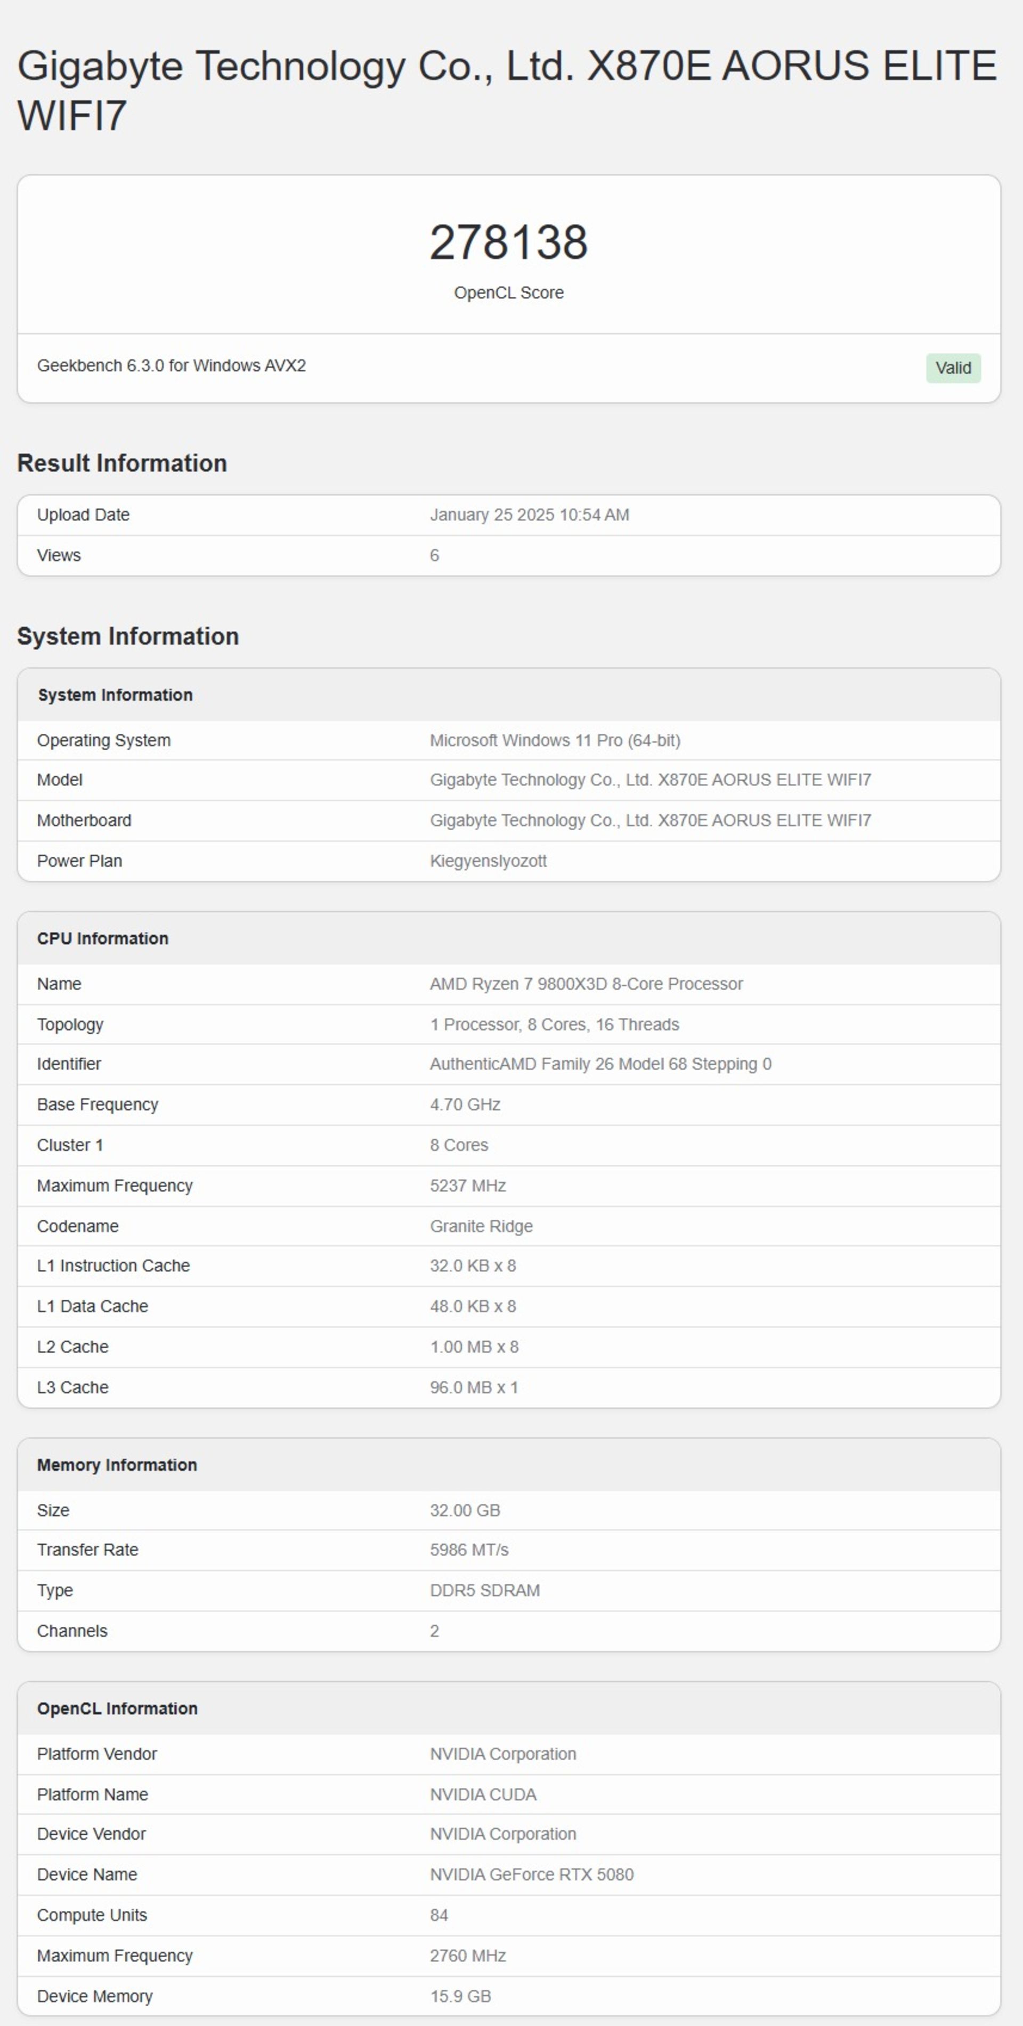Image resolution: width=1023 pixels, height=2026 pixels.
Task: Click the 278138 OpenCL score number
Action: 508,241
